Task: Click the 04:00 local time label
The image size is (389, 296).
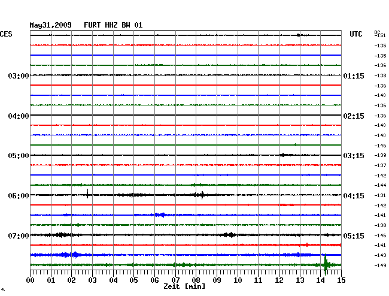Action: (x=19, y=116)
